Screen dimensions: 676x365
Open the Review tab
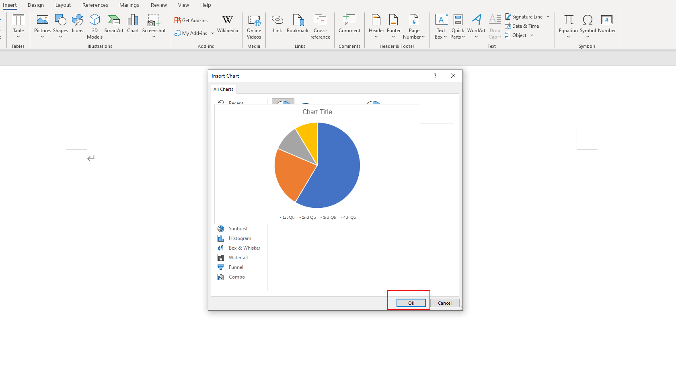click(x=159, y=5)
